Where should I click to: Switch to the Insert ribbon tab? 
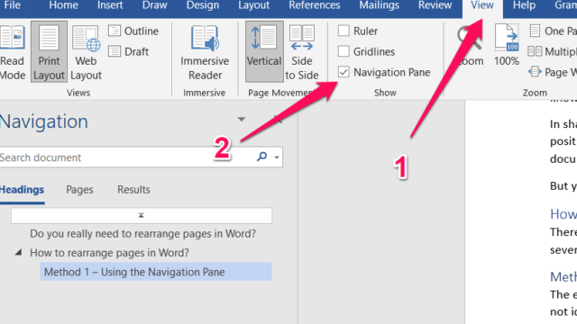point(110,5)
